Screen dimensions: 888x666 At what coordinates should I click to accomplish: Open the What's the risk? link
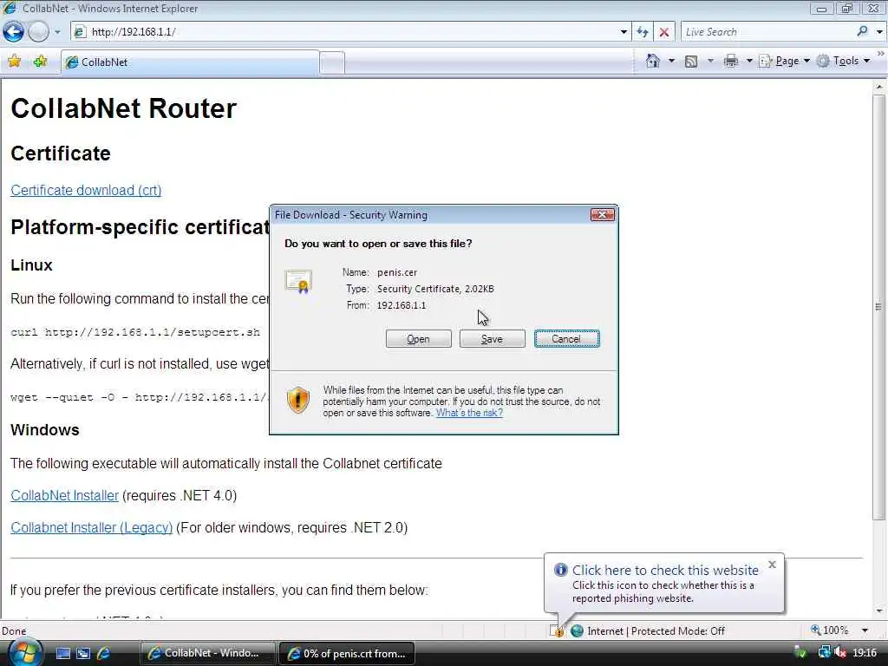469,413
